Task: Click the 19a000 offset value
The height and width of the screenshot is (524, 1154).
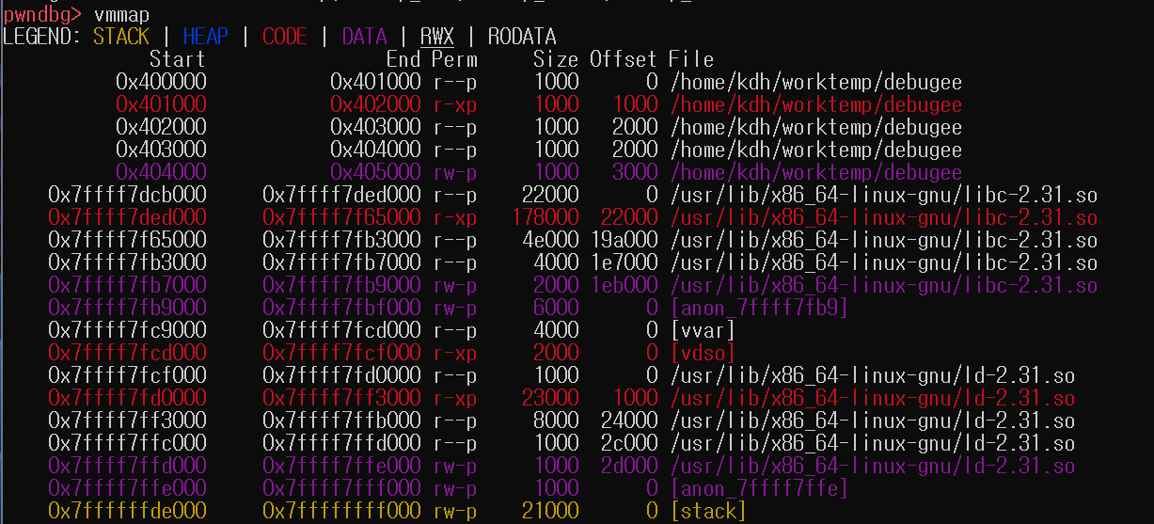Action: pos(624,240)
